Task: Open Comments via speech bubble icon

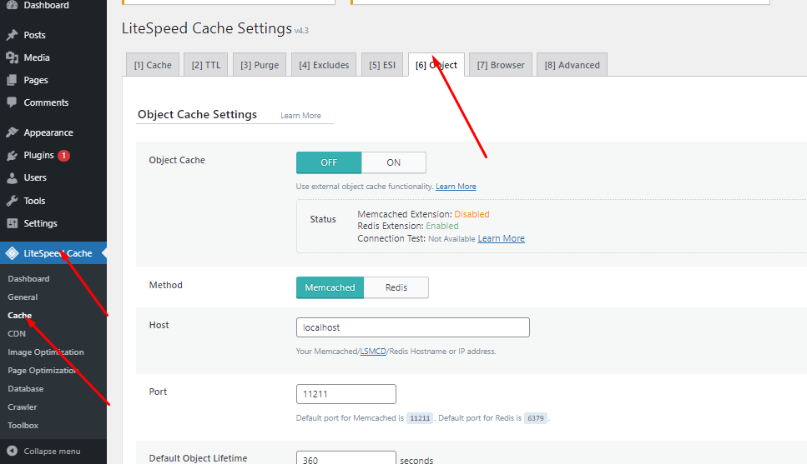Action: click(x=12, y=102)
